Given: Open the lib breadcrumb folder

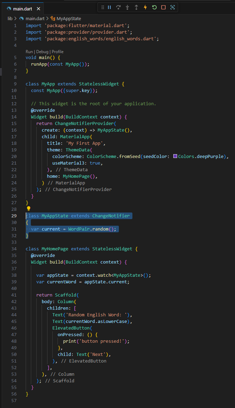Looking at the screenshot, I should pos(10,18).
